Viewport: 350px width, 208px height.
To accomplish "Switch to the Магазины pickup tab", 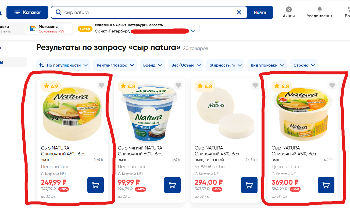I will pyautogui.click(x=48, y=29).
